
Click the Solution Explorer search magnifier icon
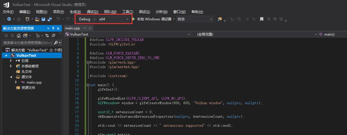pyautogui.click(x=56, y=43)
